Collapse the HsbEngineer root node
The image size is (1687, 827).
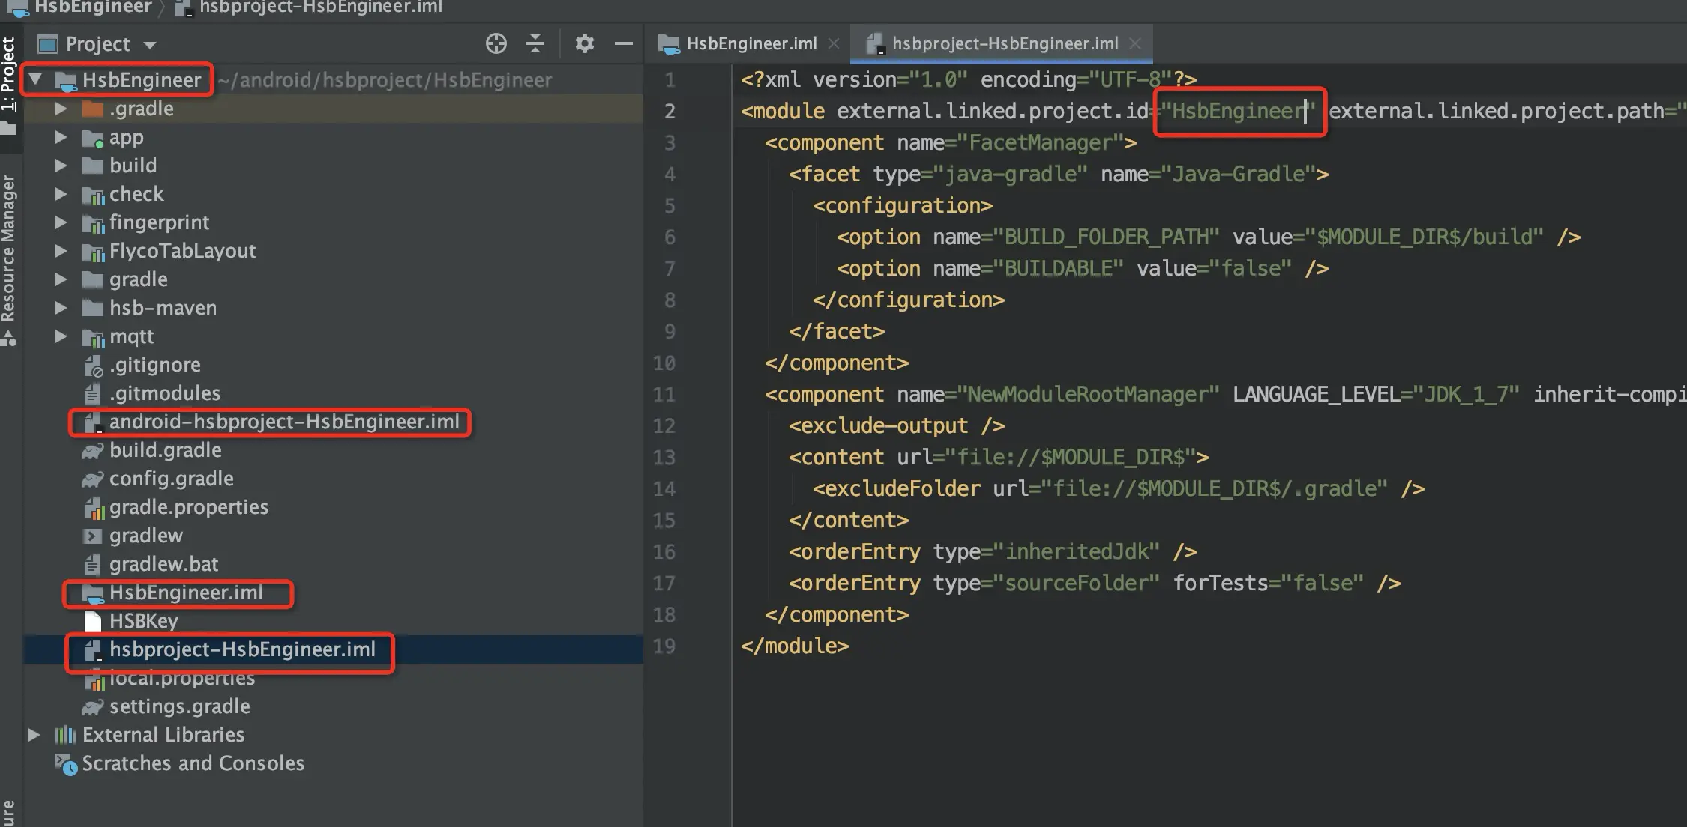pyautogui.click(x=35, y=79)
